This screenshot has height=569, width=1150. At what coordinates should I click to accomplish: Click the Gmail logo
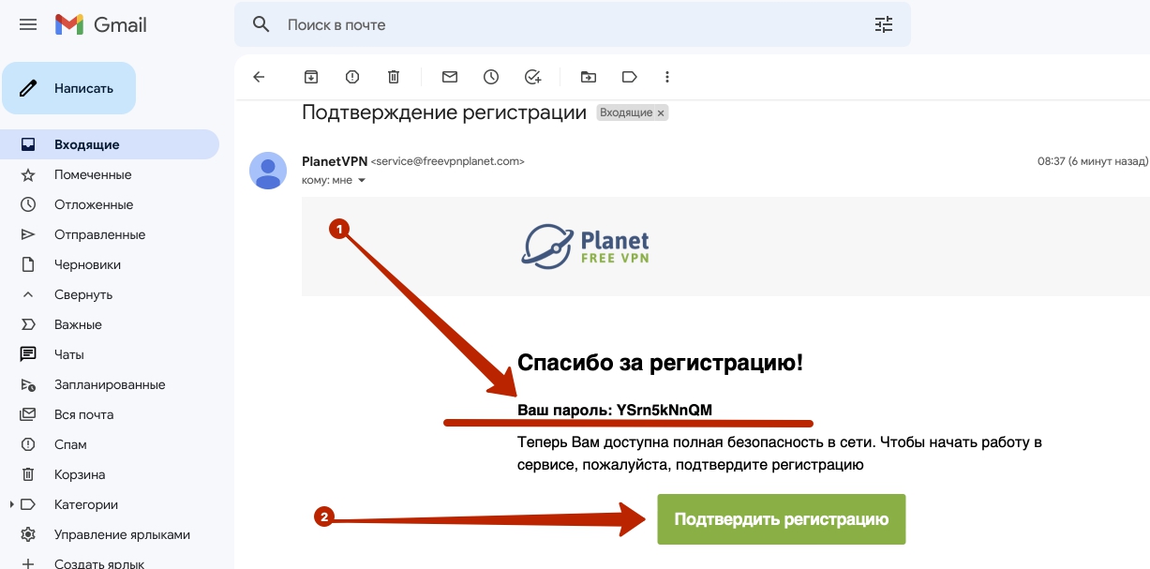click(x=101, y=24)
